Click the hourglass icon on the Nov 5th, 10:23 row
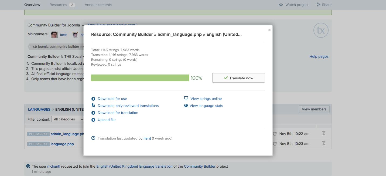This screenshot has height=176, width=386. click(324, 144)
